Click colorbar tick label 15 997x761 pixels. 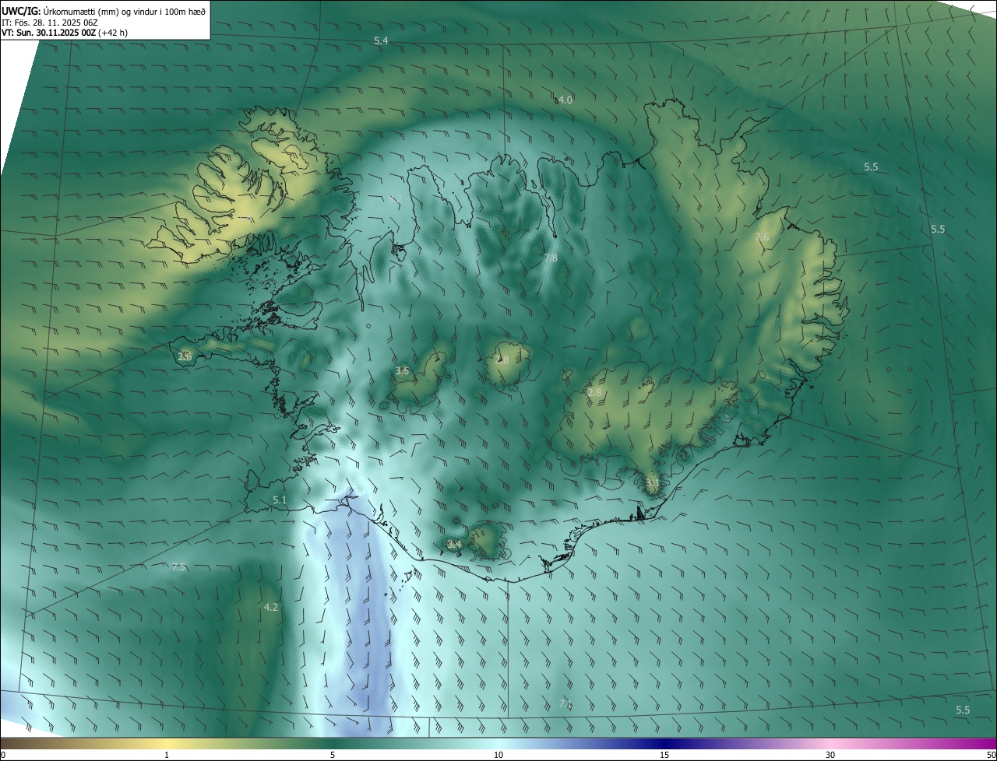[664, 755]
